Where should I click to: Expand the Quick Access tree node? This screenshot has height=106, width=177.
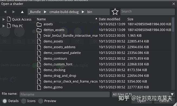pyautogui.click(x=4, y=19)
